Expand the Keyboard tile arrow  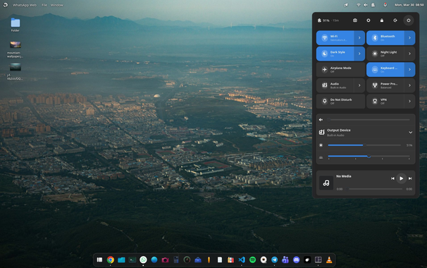click(409, 70)
